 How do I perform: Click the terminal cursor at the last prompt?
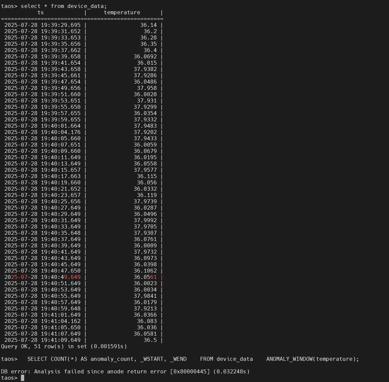click(x=23, y=378)
